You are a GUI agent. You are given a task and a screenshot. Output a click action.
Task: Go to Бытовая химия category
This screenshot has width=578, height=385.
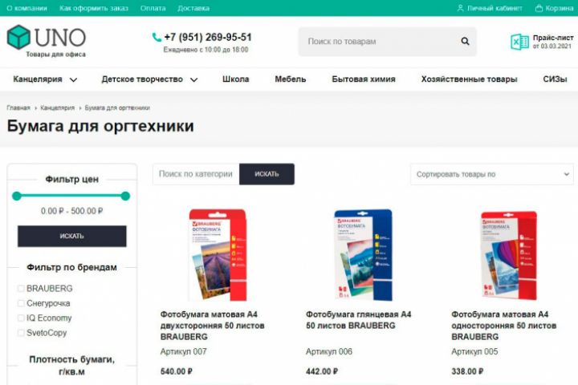pos(364,79)
